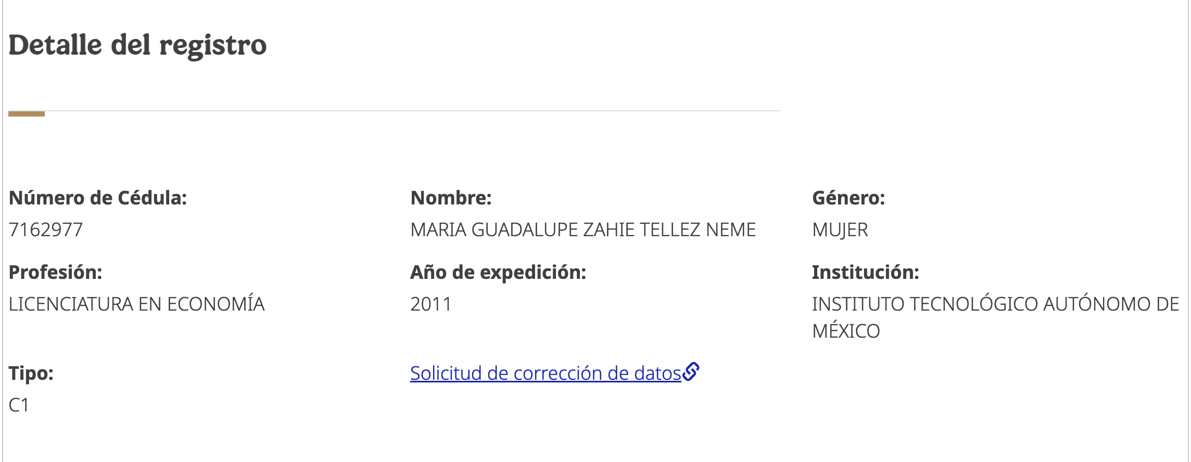This screenshot has height=462, width=1191.
Task: Select the name MARIA GUADALUPE ZAHIE TELLEZ NEME
Action: (x=582, y=230)
